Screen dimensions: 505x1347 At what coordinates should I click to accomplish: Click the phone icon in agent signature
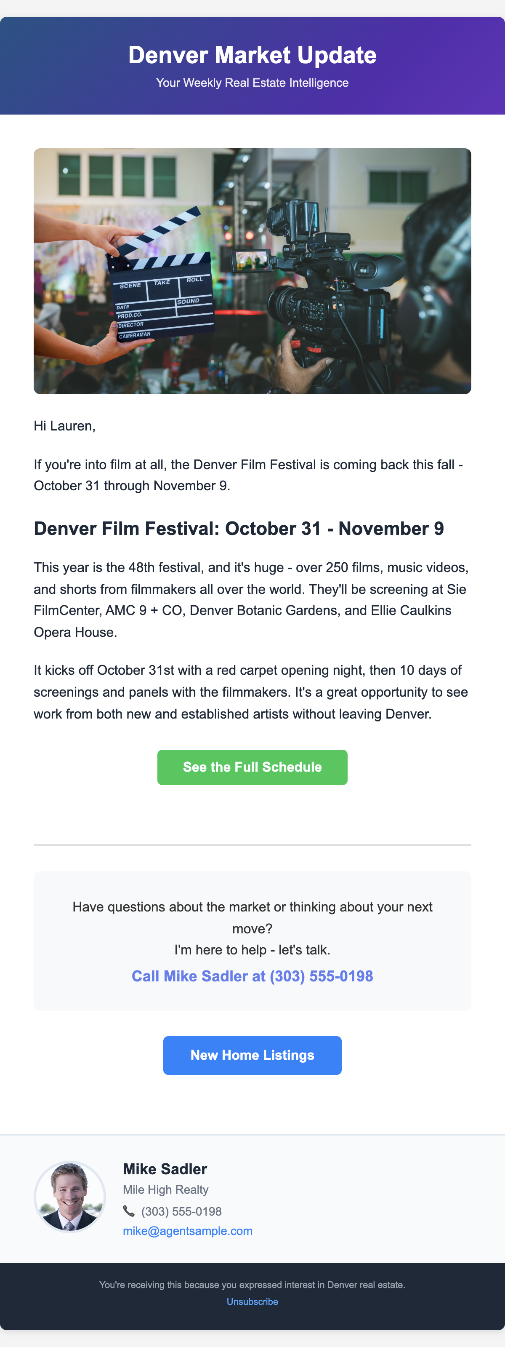point(128,1211)
